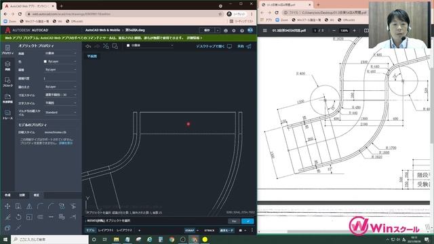Switch to the レイアウト1 tab

click(106, 230)
